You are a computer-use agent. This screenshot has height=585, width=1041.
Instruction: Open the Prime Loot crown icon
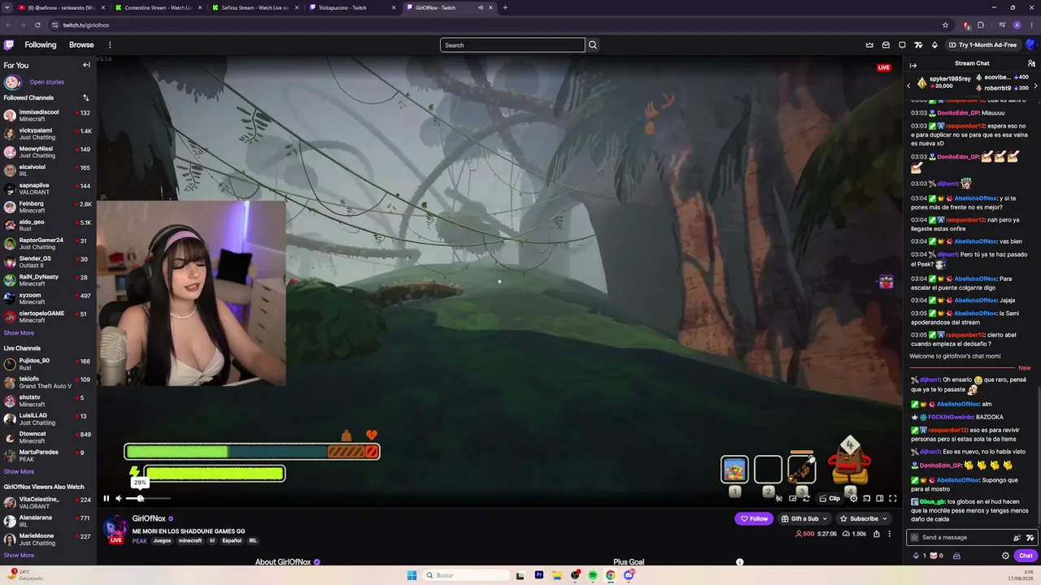(x=869, y=45)
